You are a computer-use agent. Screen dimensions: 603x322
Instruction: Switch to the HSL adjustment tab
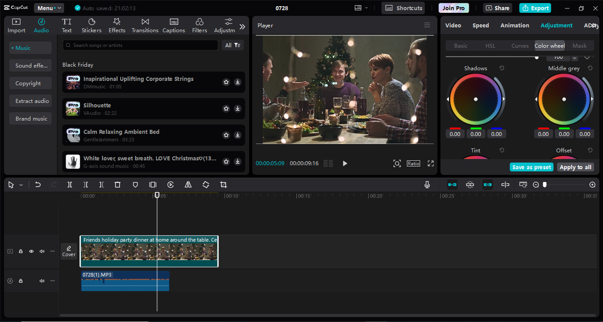click(x=490, y=46)
